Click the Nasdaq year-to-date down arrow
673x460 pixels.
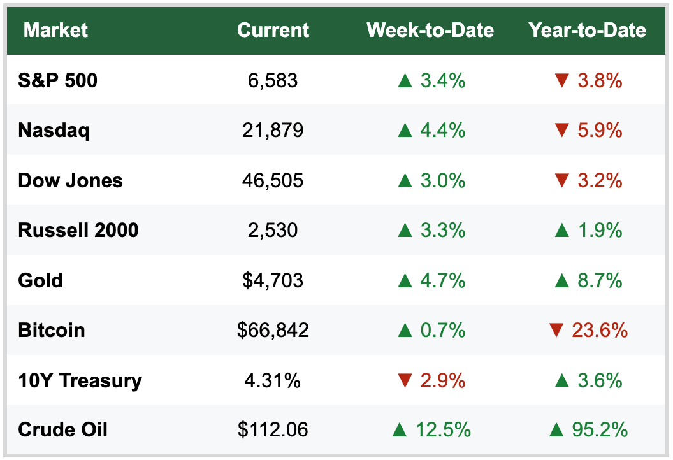click(x=561, y=131)
